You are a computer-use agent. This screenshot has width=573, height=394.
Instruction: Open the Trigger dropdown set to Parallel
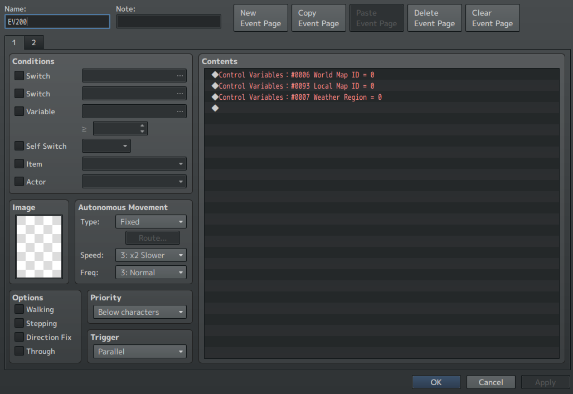point(139,352)
